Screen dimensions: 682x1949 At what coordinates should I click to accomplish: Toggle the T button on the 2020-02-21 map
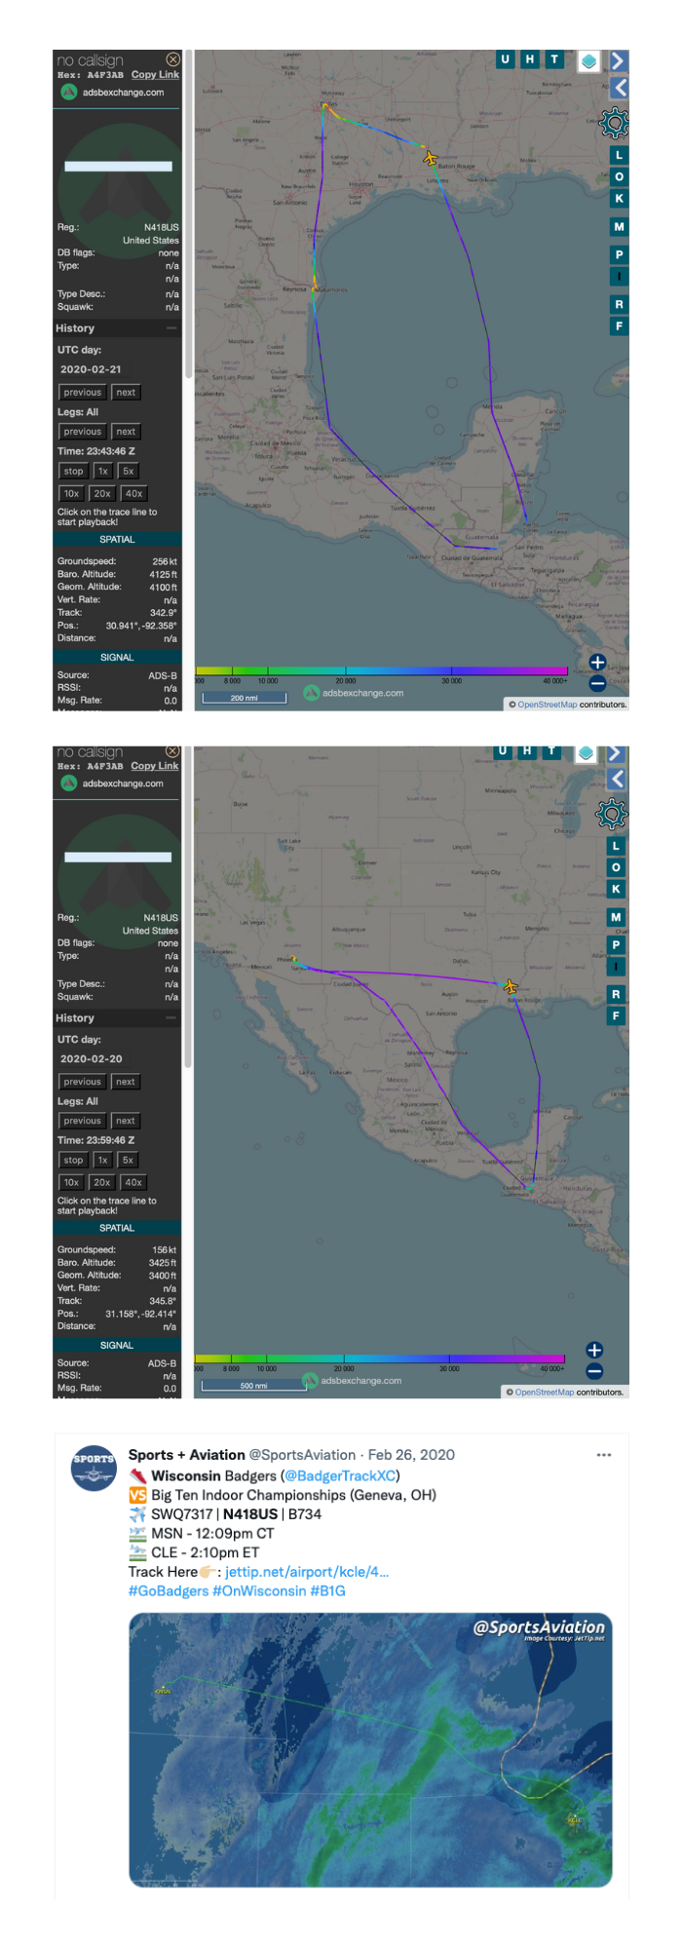coord(554,59)
